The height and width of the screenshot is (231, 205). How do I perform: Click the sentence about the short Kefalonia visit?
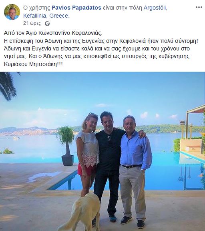point(101,41)
